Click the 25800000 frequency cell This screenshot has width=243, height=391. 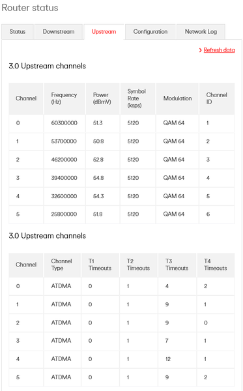[64, 214]
